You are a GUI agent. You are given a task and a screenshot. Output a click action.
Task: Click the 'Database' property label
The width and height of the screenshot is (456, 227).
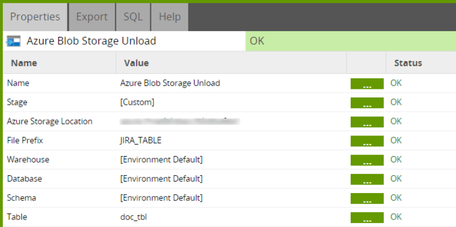tap(24, 179)
